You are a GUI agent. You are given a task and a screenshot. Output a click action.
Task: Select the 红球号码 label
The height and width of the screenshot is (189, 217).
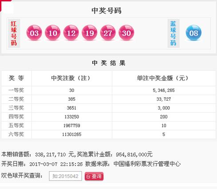point(14,33)
